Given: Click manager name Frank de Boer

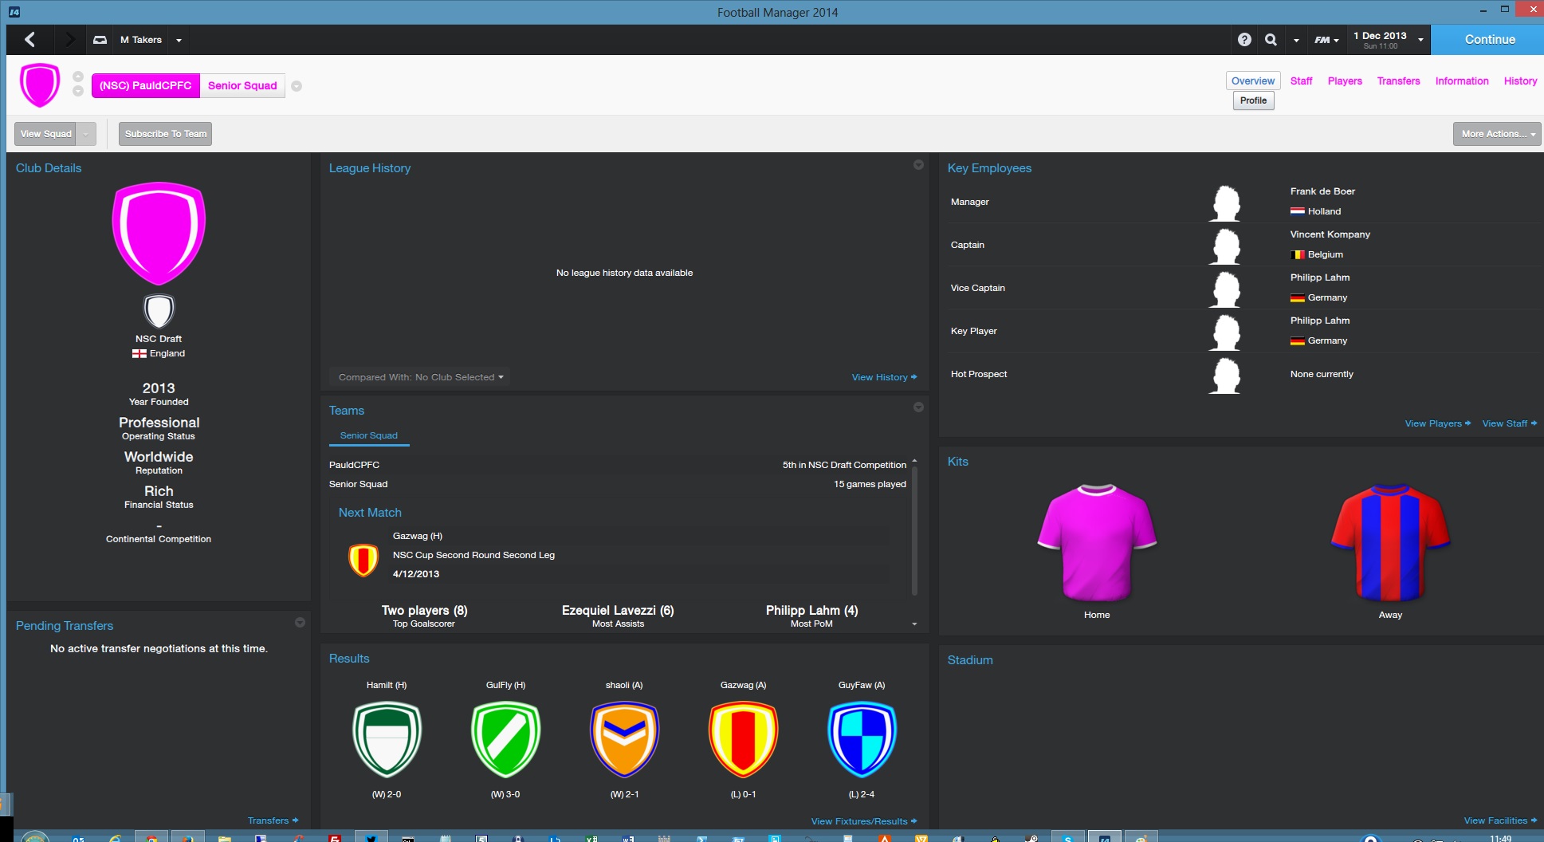Looking at the screenshot, I should point(1322,191).
